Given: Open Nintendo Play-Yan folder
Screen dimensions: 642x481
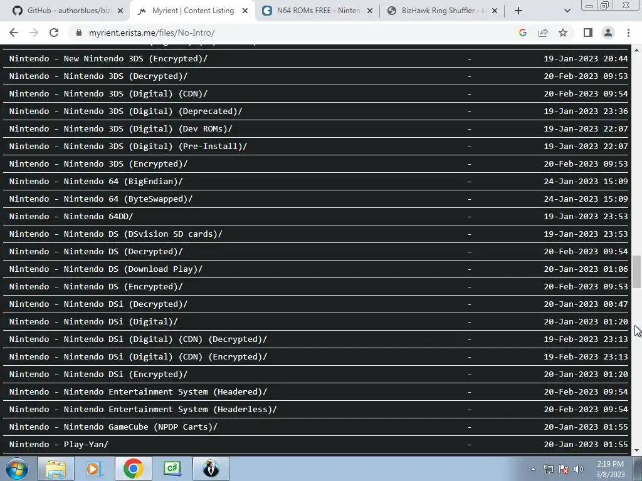Looking at the screenshot, I should coord(58,445).
